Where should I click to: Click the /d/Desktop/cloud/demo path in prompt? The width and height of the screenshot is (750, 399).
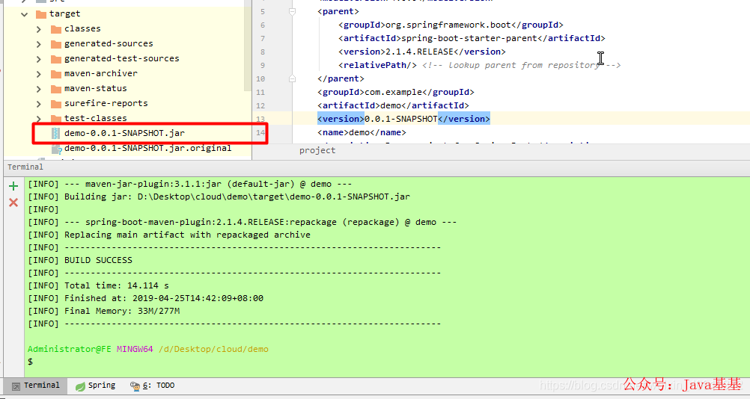(213, 350)
